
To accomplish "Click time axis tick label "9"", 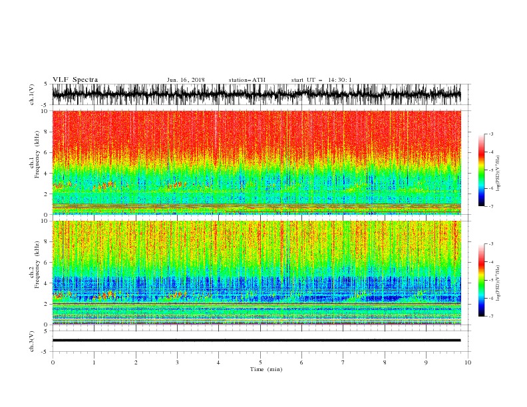I will (426, 362).
